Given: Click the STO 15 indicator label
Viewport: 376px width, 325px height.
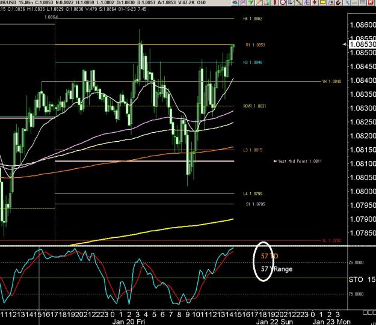Looking at the screenshot, I should click(x=362, y=279).
